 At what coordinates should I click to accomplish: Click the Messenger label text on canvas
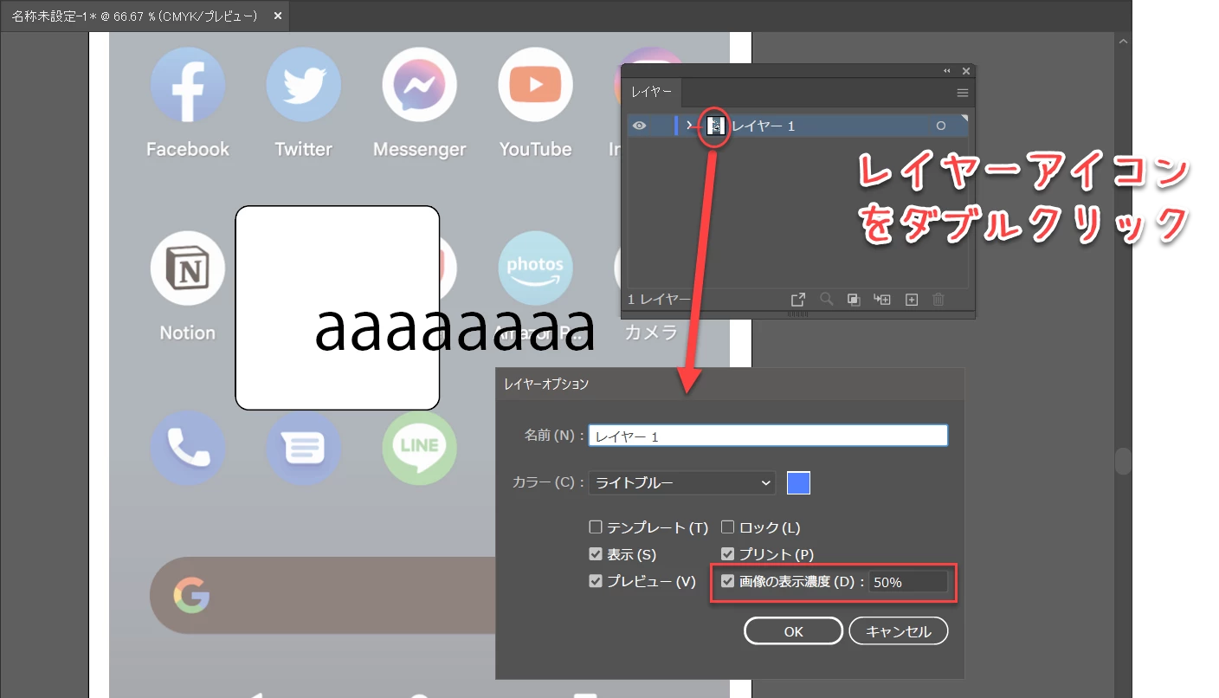(x=420, y=150)
